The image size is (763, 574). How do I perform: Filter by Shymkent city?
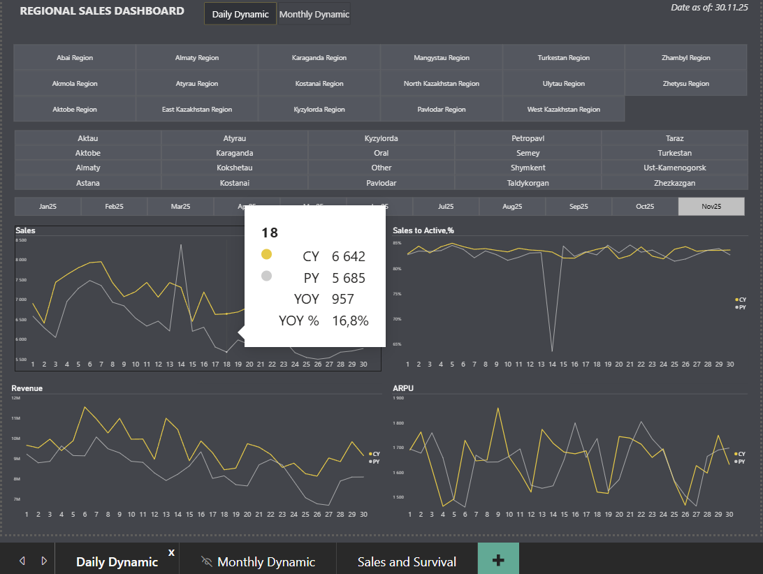528,168
